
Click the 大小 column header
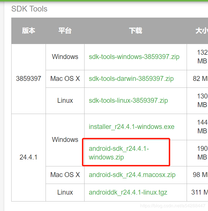coord(201,31)
